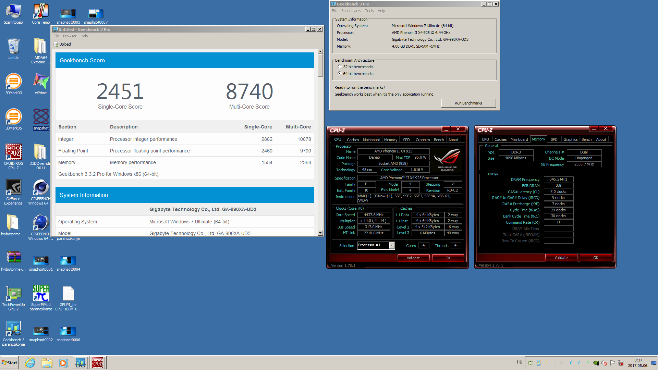
Task: Open the Tools menu in Geekbench 3 Pro
Action: pyautogui.click(x=369, y=11)
